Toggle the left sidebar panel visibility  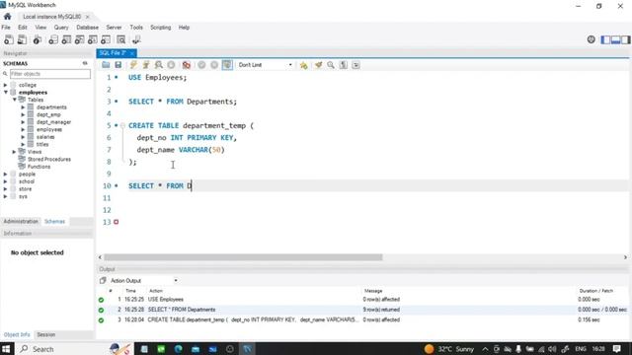(605, 39)
